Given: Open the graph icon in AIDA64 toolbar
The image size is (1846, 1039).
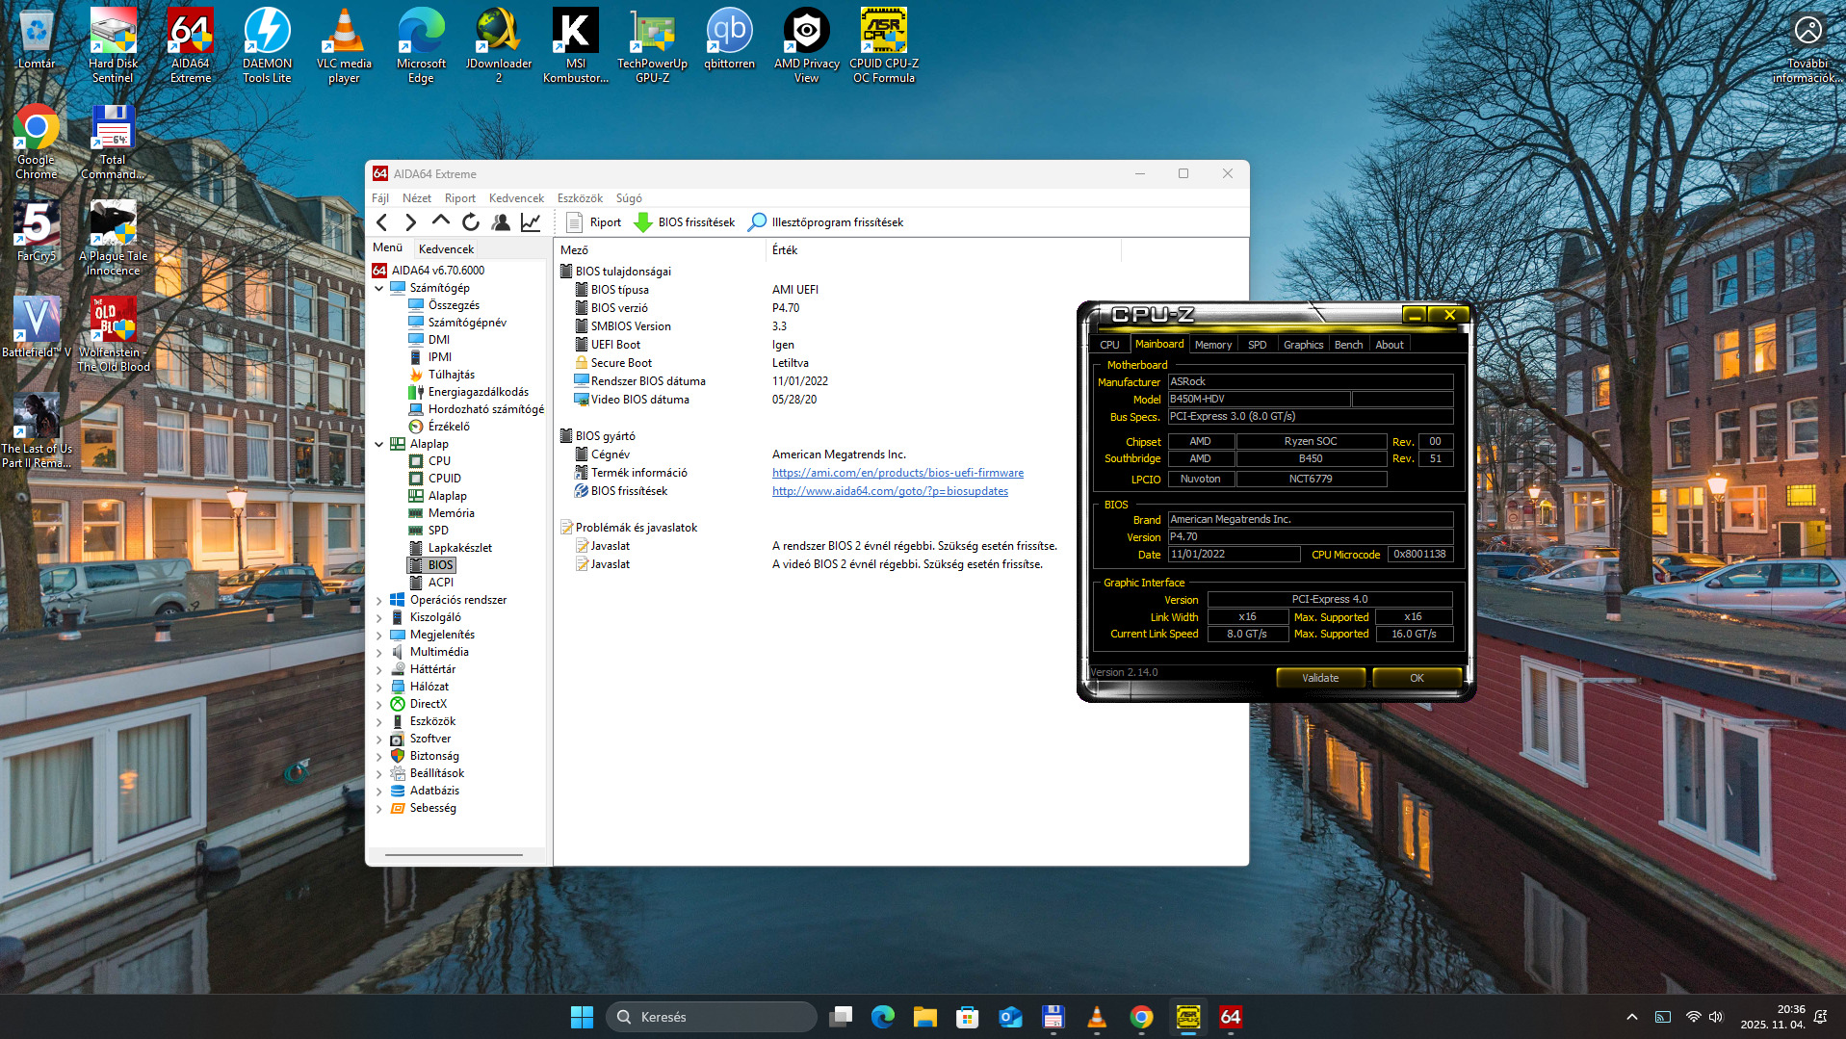Looking at the screenshot, I should coord(531,222).
